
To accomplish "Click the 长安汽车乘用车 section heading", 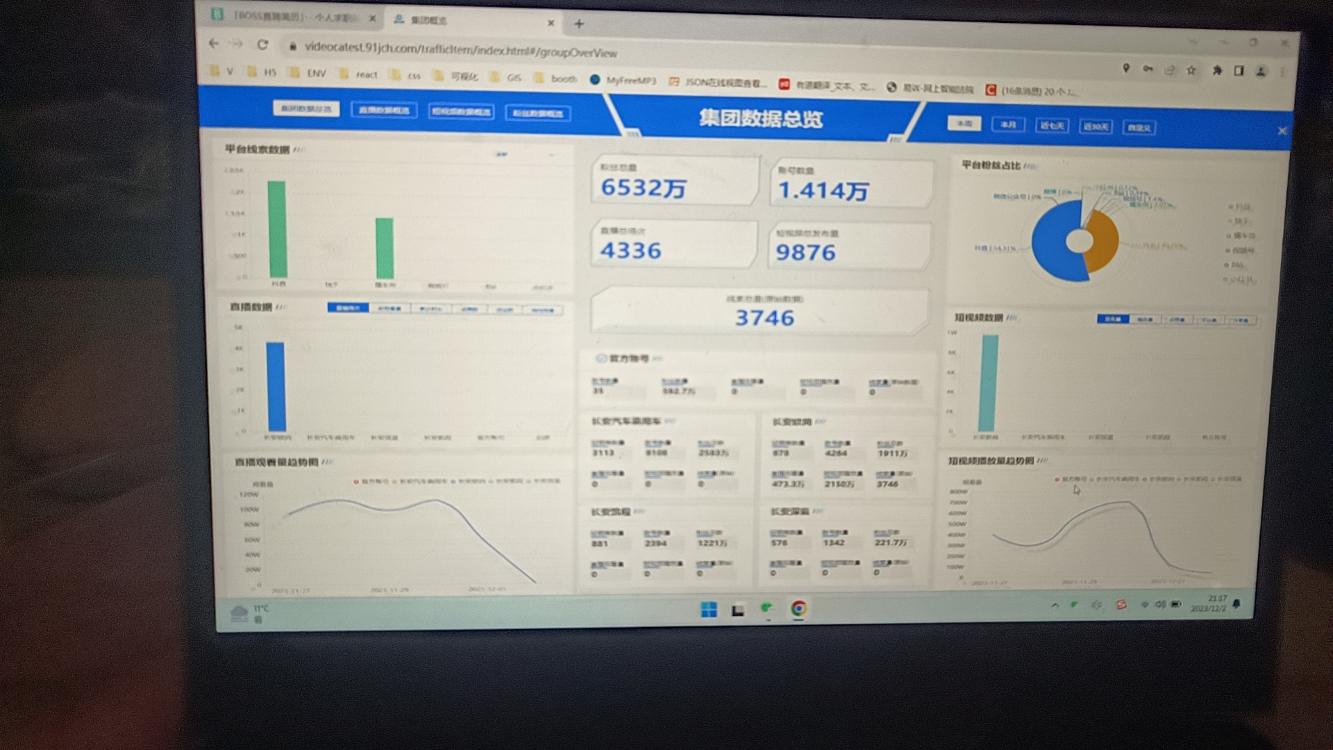I will 626,421.
